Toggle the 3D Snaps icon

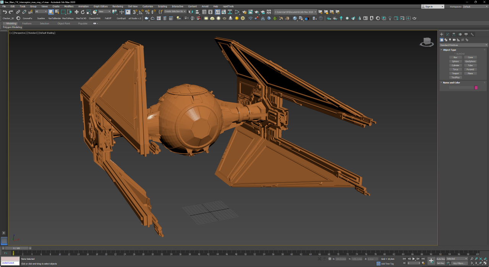click(135, 12)
